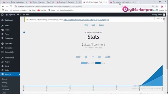
Task: Open Reading list panel
Action: tap(161, 10)
